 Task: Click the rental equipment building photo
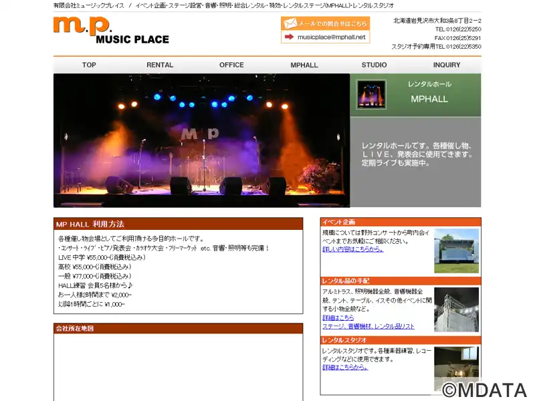456,309
